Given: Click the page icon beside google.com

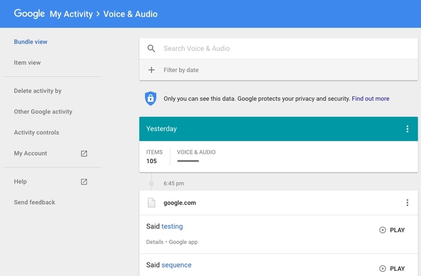Looking at the screenshot, I should (x=152, y=203).
